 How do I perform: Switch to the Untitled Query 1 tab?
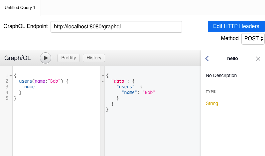pos(20,7)
